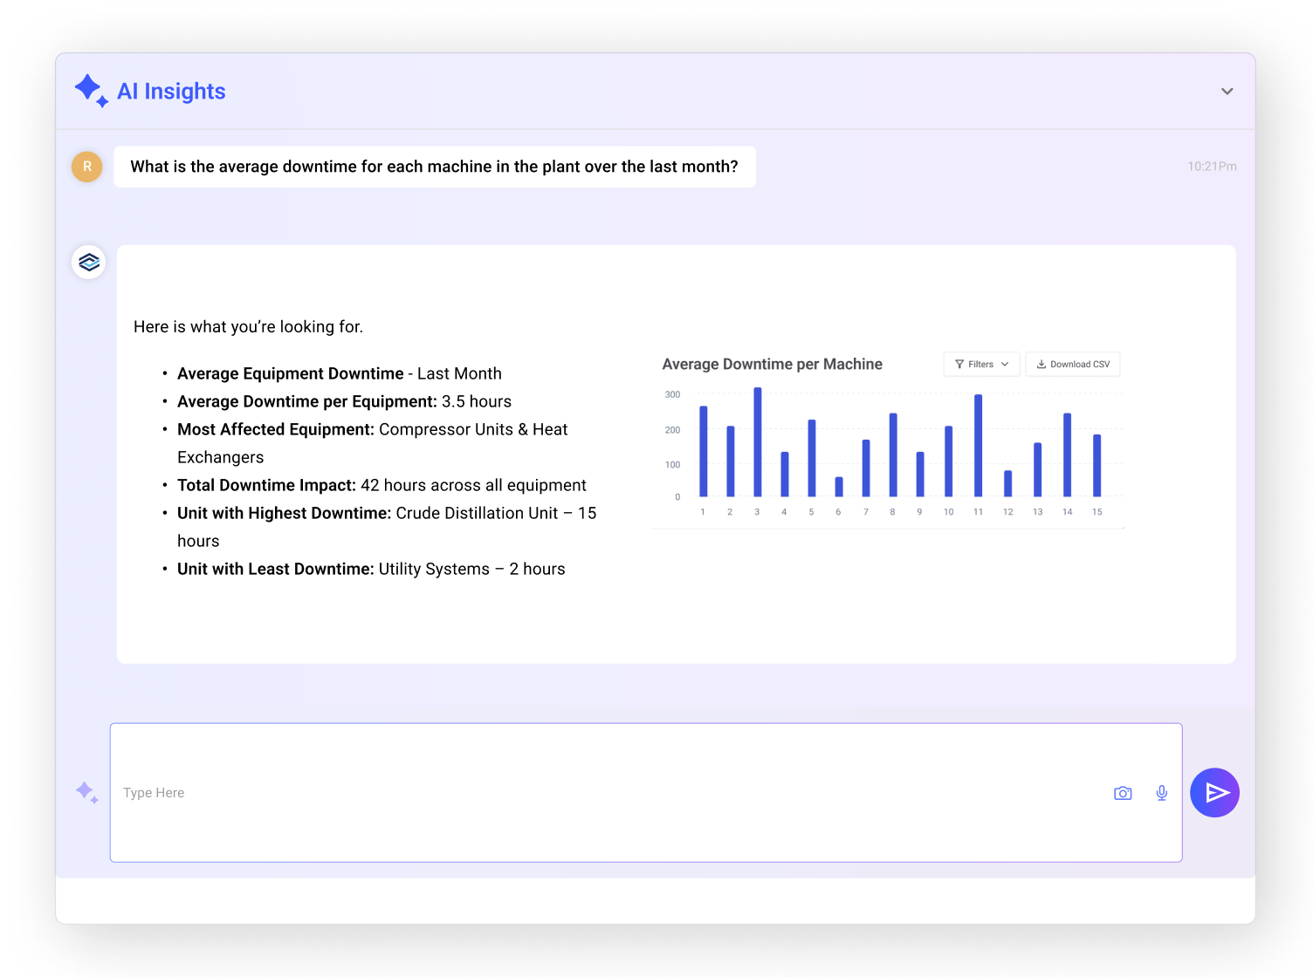The height and width of the screenshot is (977, 1313).
Task: Start voice input with microphone icon
Action: pos(1162,793)
